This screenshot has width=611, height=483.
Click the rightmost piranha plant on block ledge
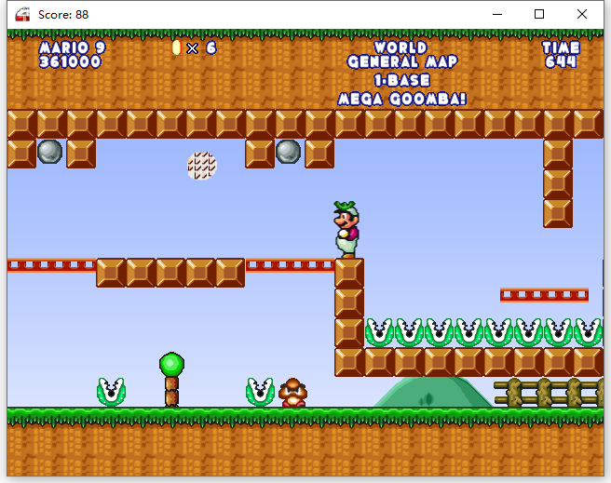[x=588, y=333]
